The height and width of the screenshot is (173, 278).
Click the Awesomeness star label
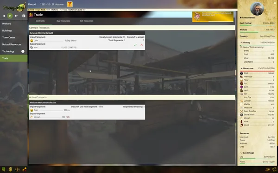click(247, 18)
